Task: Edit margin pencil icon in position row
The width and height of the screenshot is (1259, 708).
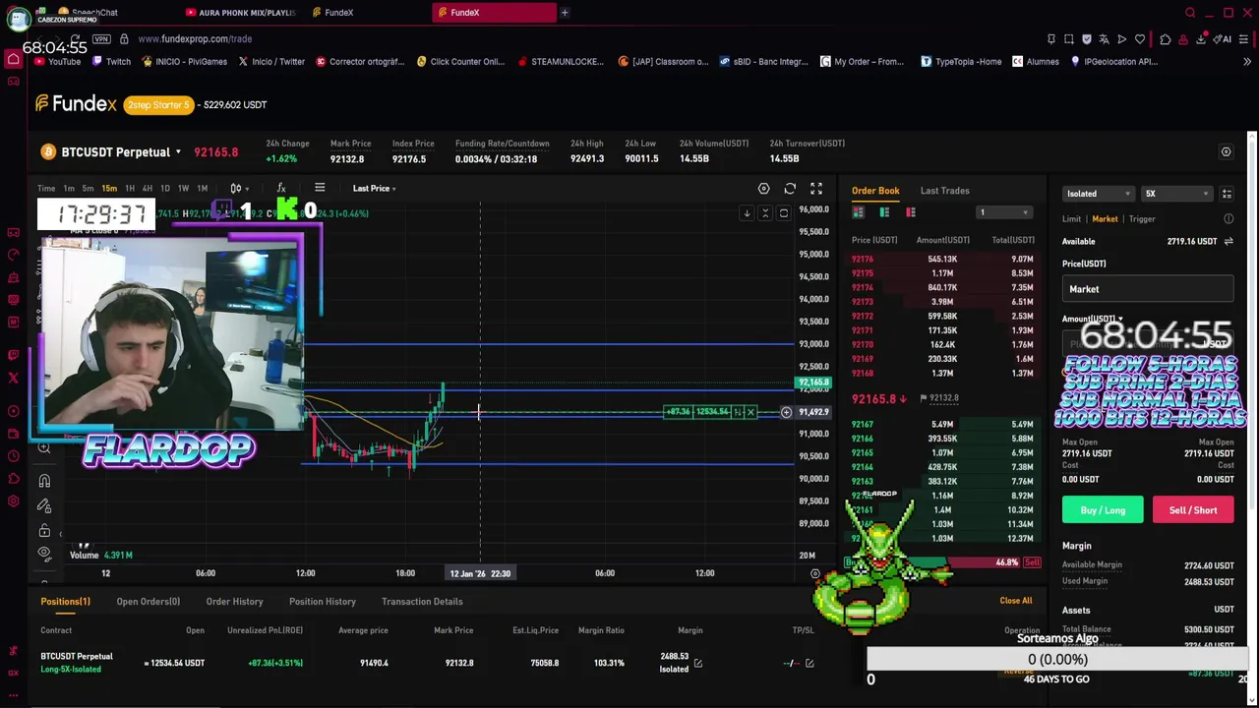Action: click(697, 663)
